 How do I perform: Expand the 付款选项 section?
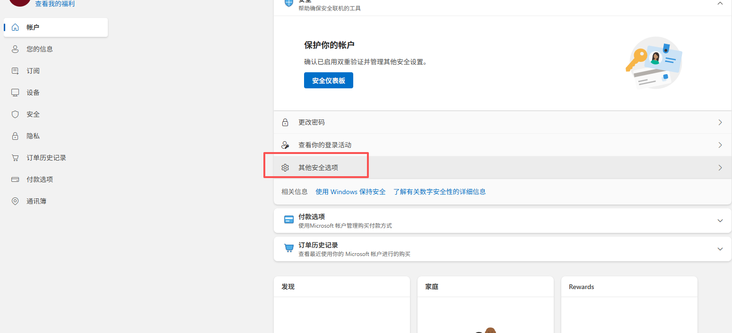(x=720, y=220)
